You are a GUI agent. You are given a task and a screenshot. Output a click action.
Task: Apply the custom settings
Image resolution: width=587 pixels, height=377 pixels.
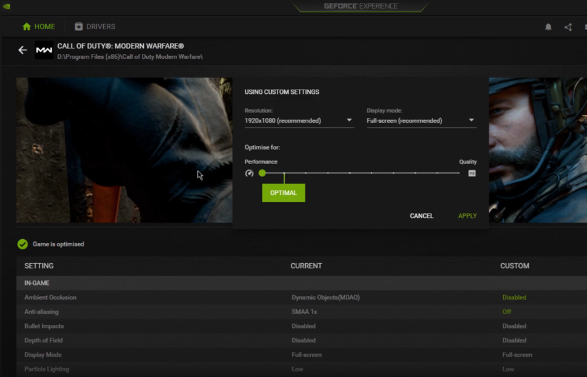467,216
